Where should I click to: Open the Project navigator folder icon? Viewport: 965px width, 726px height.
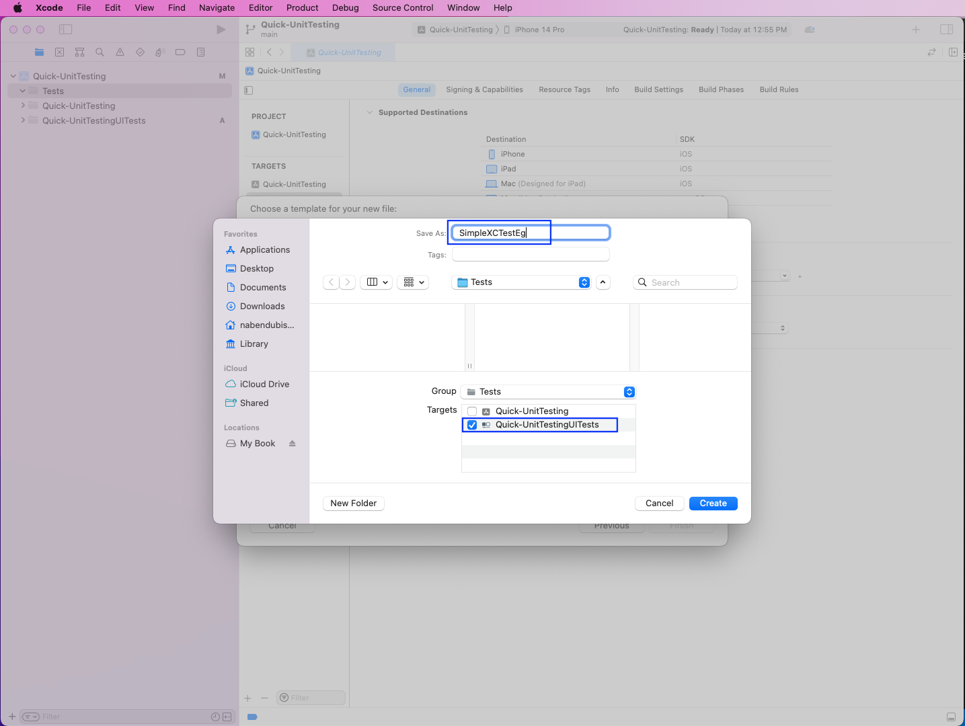point(39,52)
